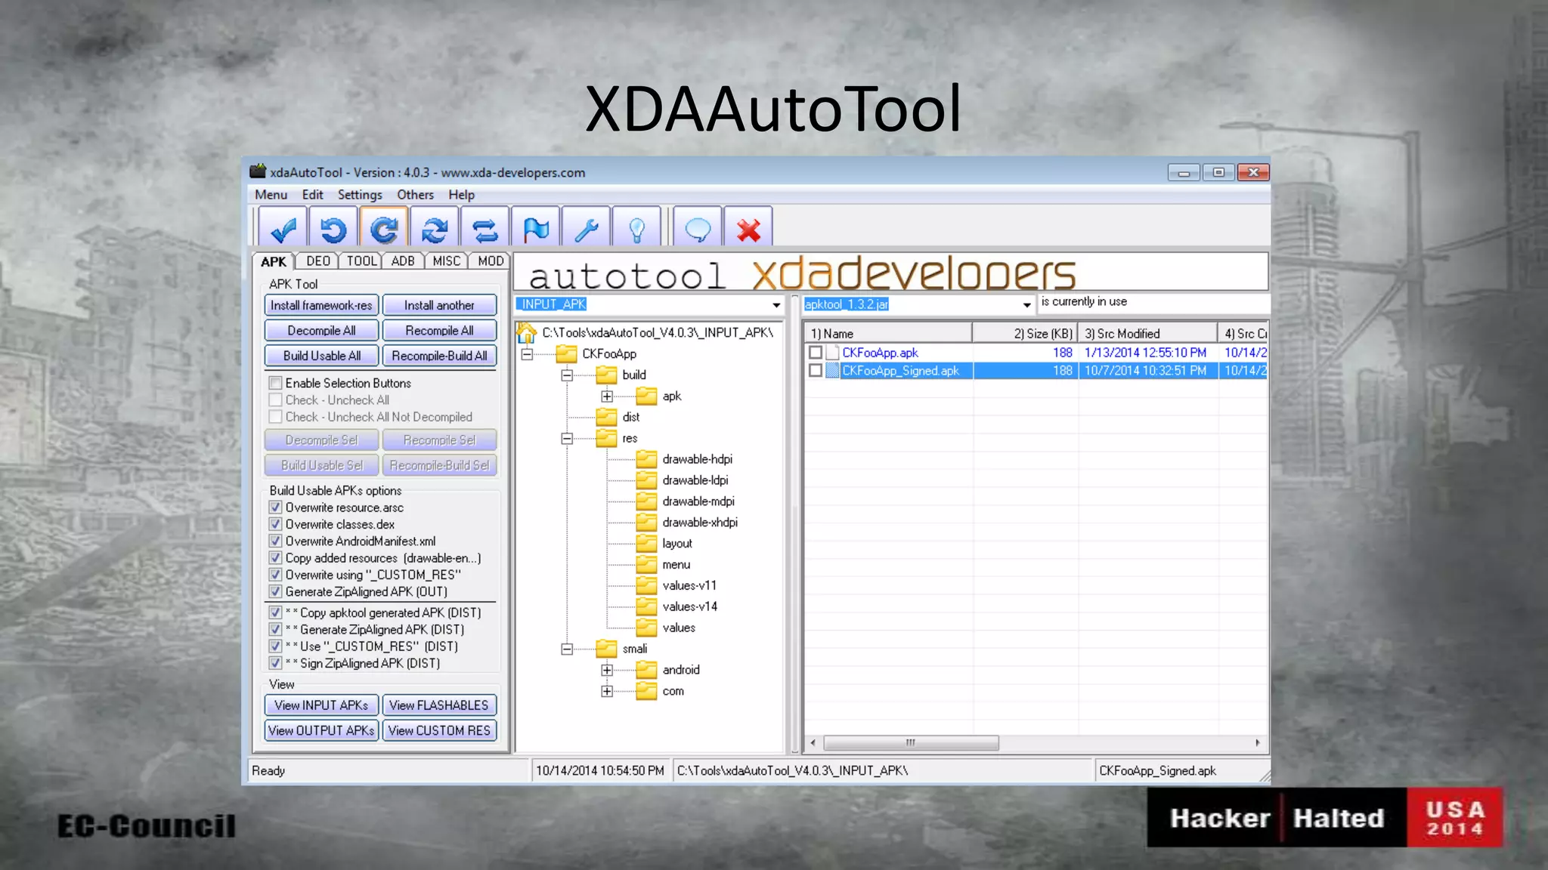
Task: Collapse the res tree node
Action: click(x=567, y=439)
